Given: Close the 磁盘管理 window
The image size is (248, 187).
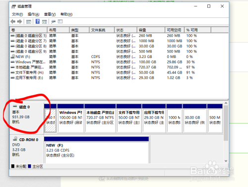Looking at the screenshot, I should click(x=222, y=6).
